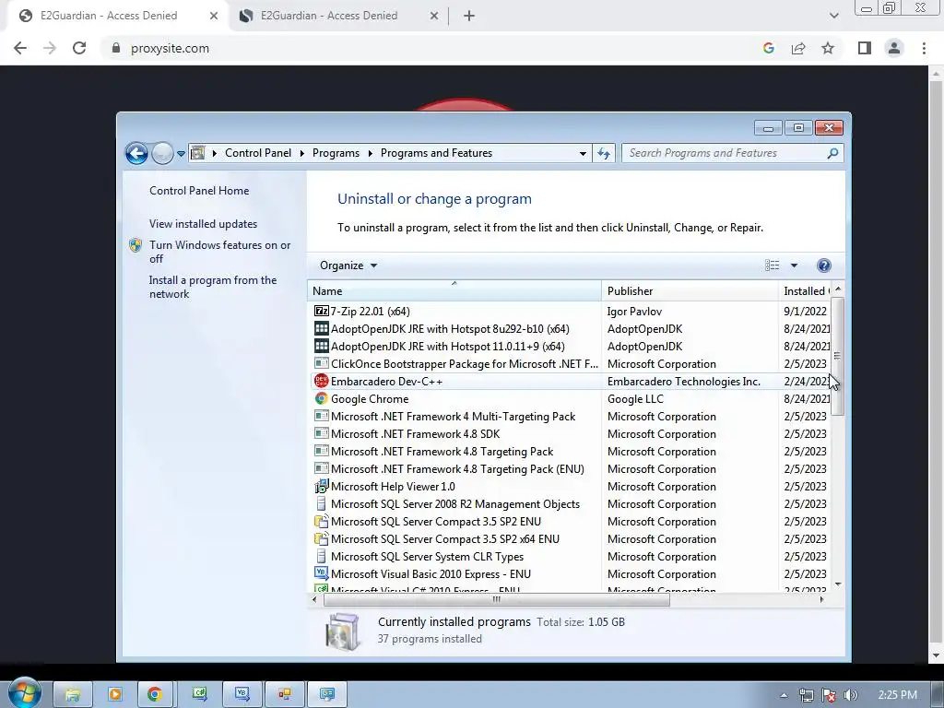This screenshot has height=708, width=944.
Task: Click the Google icon in the address bar
Action: coord(769,48)
